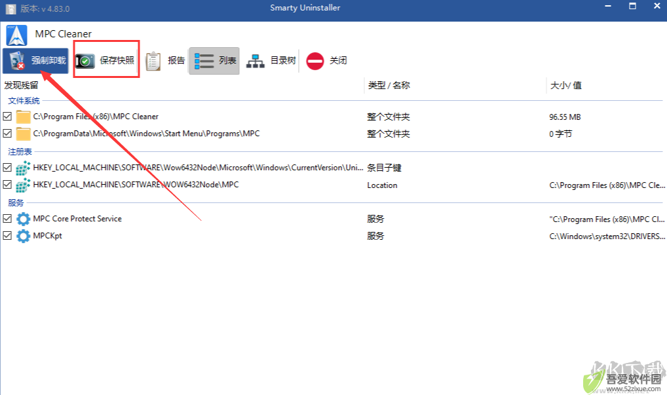The width and height of the screenshot is (667, 395).
Task: Open the 报告 report clipboard icon
Action: (x=153, y=61)
